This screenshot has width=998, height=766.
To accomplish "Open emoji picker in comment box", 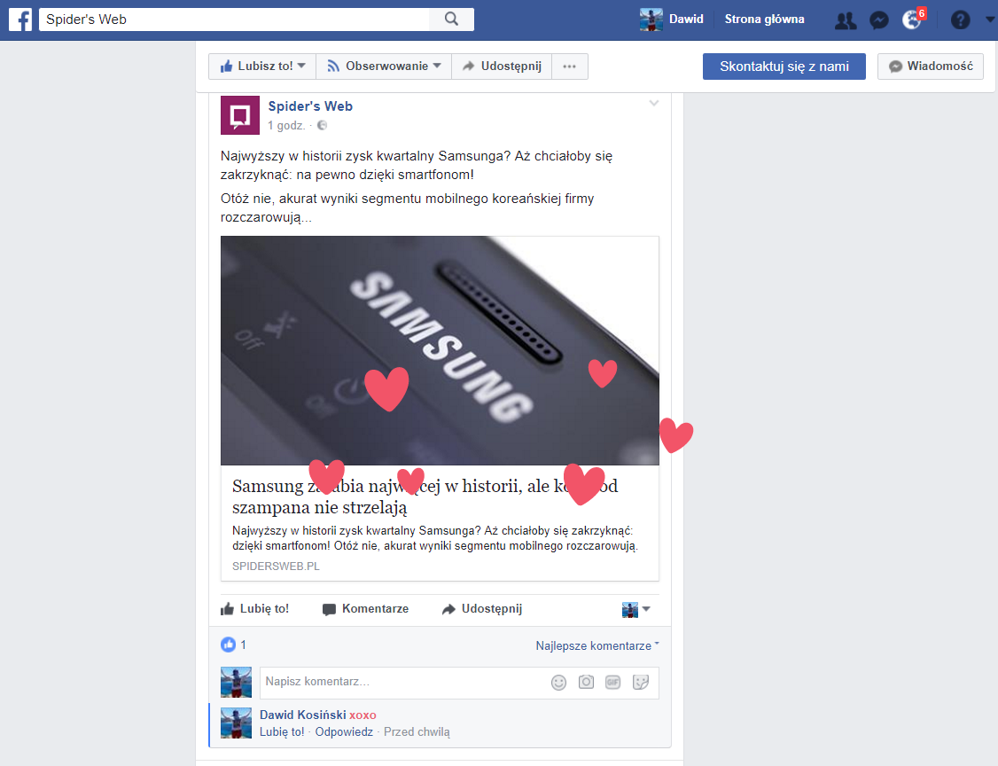I will (559, 683).
